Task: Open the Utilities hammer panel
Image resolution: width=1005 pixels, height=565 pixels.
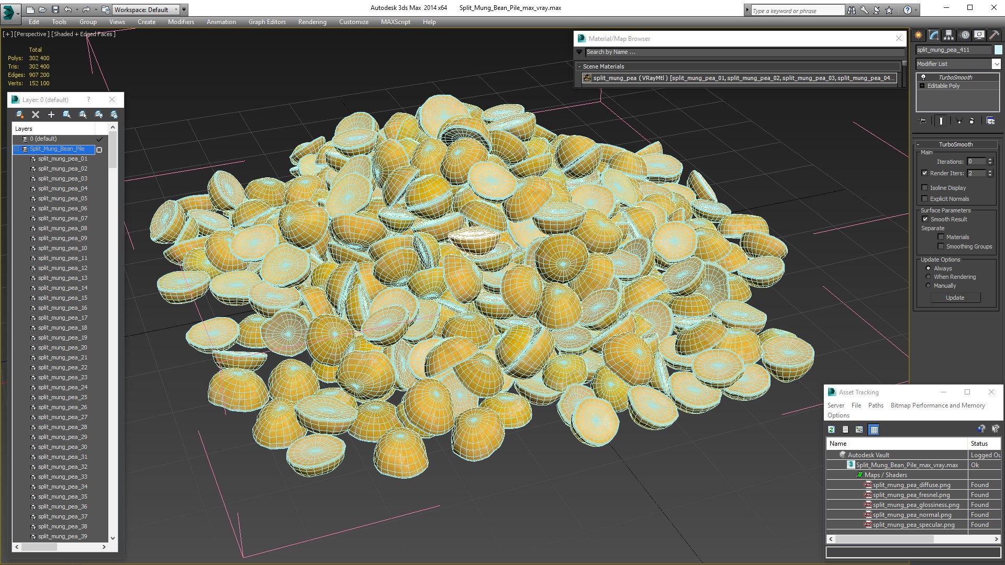Action: 995,35
